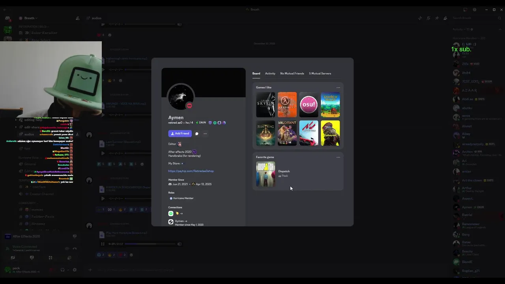Open the inbox icon in title bar
The image size is (505, 284).
point(465,9)
